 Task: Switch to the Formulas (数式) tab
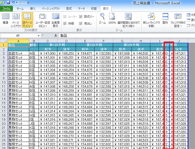(x=69, y=9)
